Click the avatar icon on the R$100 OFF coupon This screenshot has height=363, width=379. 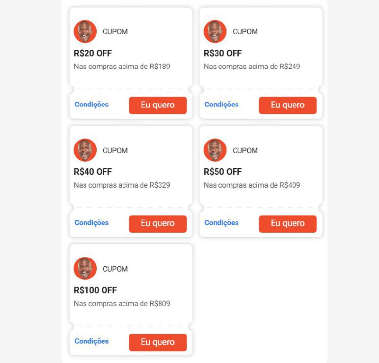[85, 268]
